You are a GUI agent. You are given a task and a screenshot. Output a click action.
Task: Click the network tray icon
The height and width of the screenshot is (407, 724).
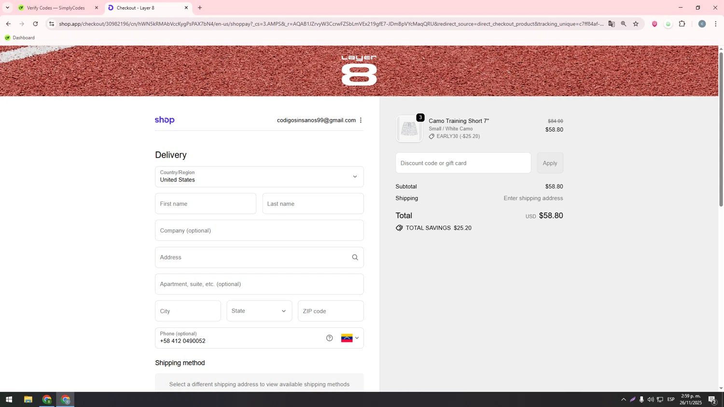[x=660, y=400]
